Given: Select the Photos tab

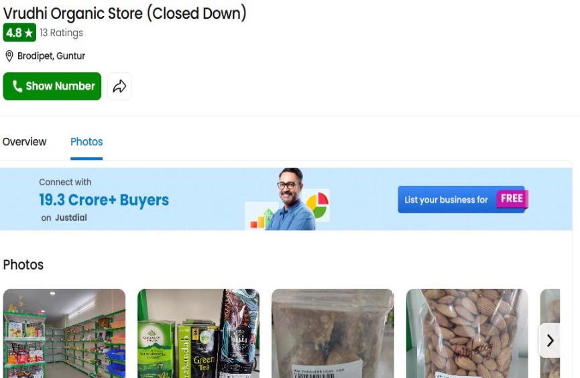Looking at the screenshot, I should click(x=86, y=142).
